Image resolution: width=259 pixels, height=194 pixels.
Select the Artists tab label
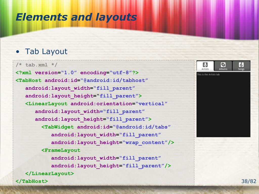205,69
